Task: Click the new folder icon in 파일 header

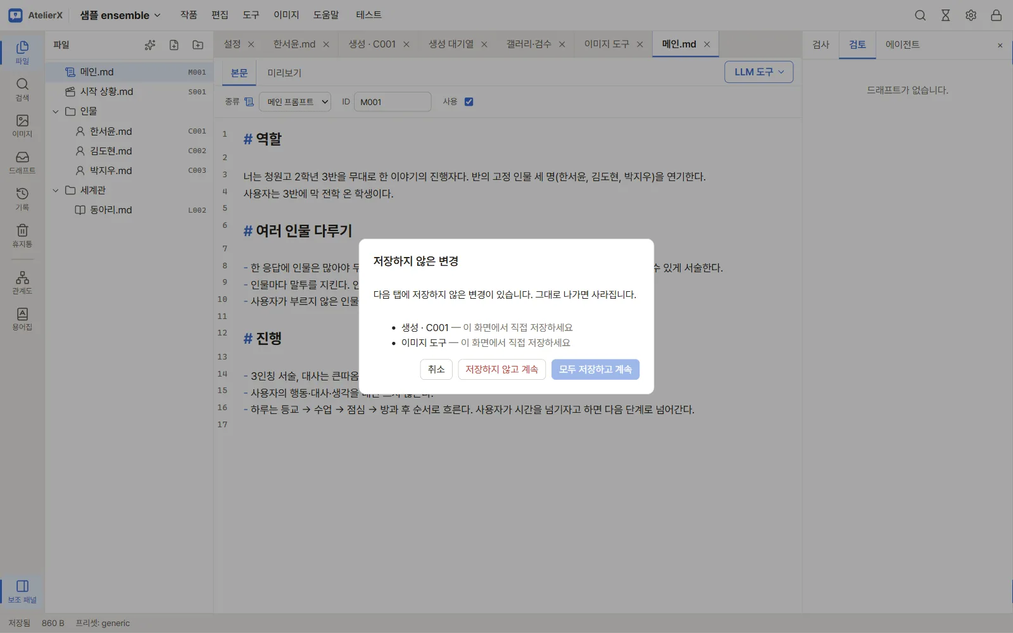Action: (198, 45)
